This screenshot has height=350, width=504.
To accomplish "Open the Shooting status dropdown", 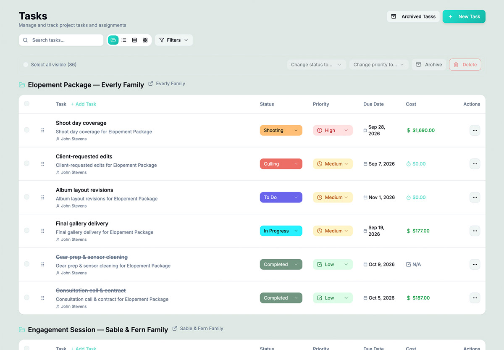I will click(281, 130).
